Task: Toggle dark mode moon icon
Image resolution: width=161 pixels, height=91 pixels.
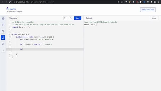Action: [x=70, y=18]
